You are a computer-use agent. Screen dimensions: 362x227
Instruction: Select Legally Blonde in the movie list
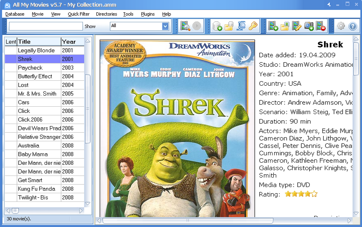click(45, 50)
